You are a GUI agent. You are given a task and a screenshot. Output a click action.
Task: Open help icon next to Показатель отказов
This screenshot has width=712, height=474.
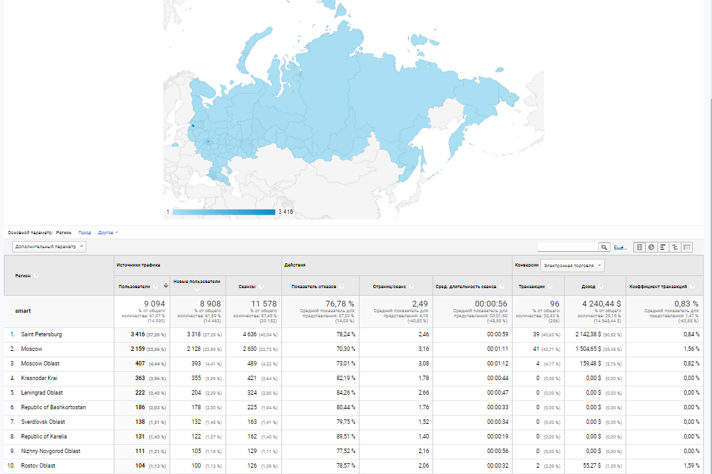(342, 286)
